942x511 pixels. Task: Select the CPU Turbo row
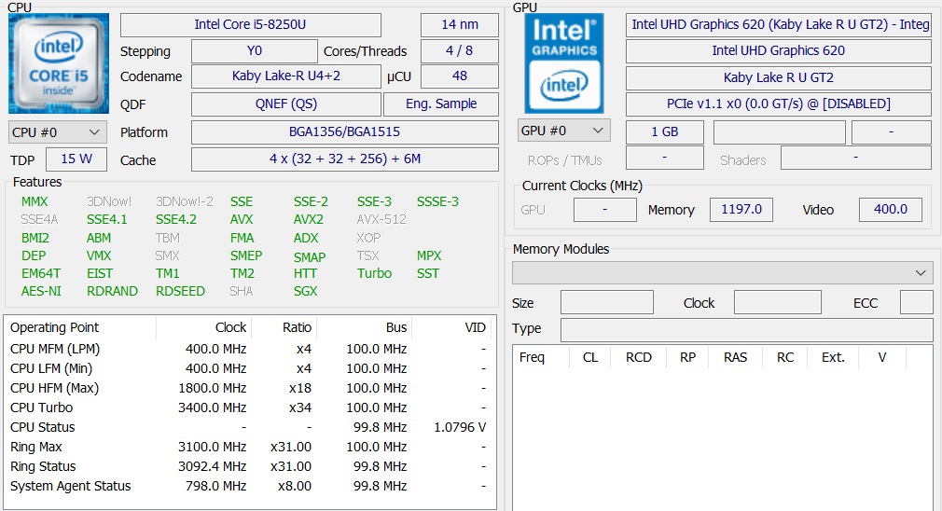tap(248, 407)
